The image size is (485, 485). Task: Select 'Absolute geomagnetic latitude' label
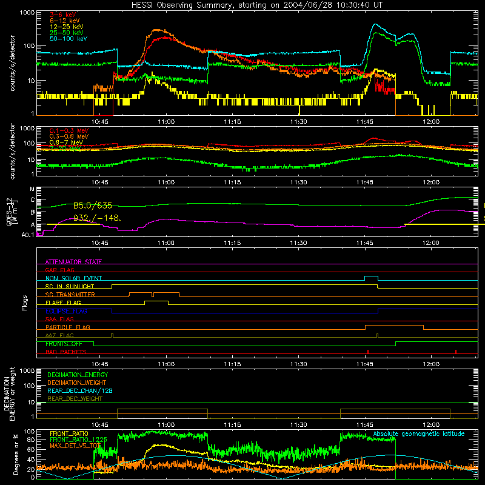coord(419,433)
